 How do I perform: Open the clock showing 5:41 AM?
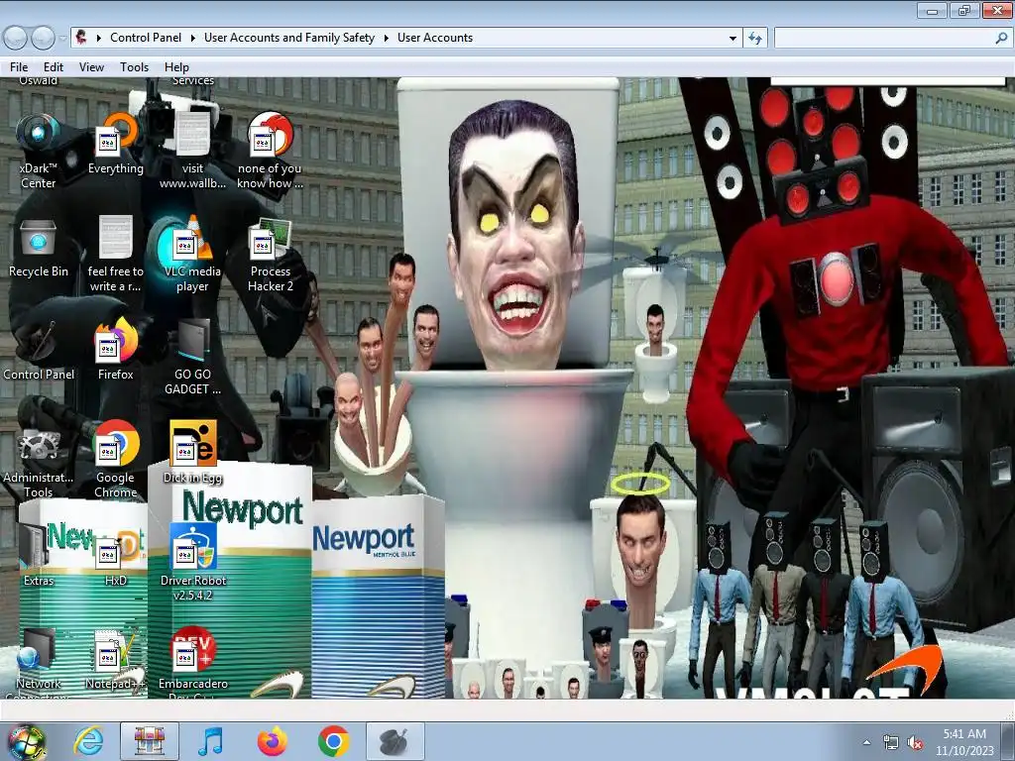tap(964, 741)
